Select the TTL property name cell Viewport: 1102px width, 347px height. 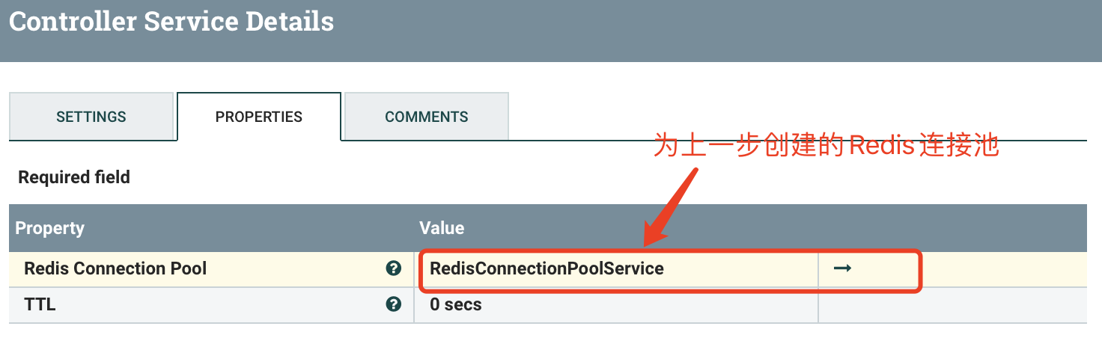pyautogui.click(x=211, y=305)
